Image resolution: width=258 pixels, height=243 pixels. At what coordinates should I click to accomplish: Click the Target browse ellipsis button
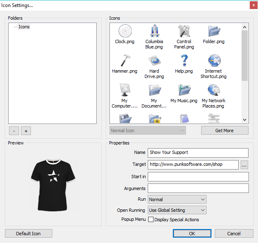click(x=244, y=165)
